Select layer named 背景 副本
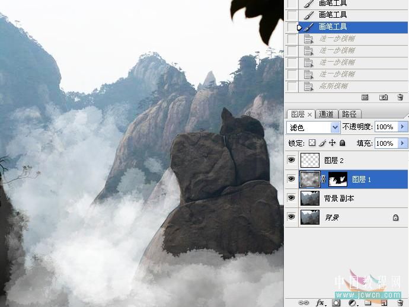Screen dimensions: 409x307 (x=339, y=199)
